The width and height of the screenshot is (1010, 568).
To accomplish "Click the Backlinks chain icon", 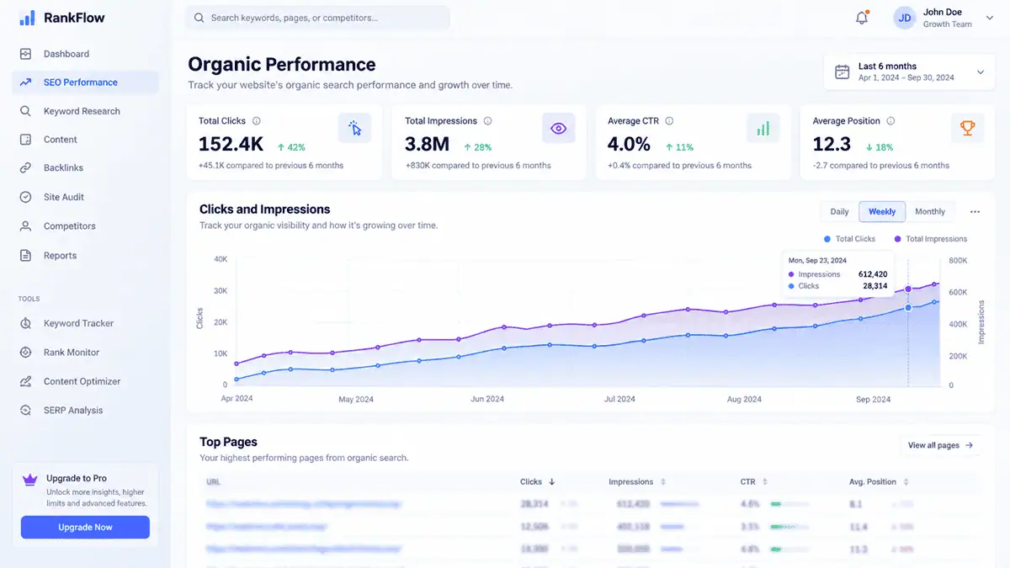I will pyautogui.click(x=25, y=168).
